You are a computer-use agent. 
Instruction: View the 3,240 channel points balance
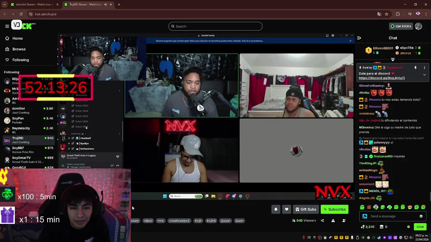coord(367,227)
